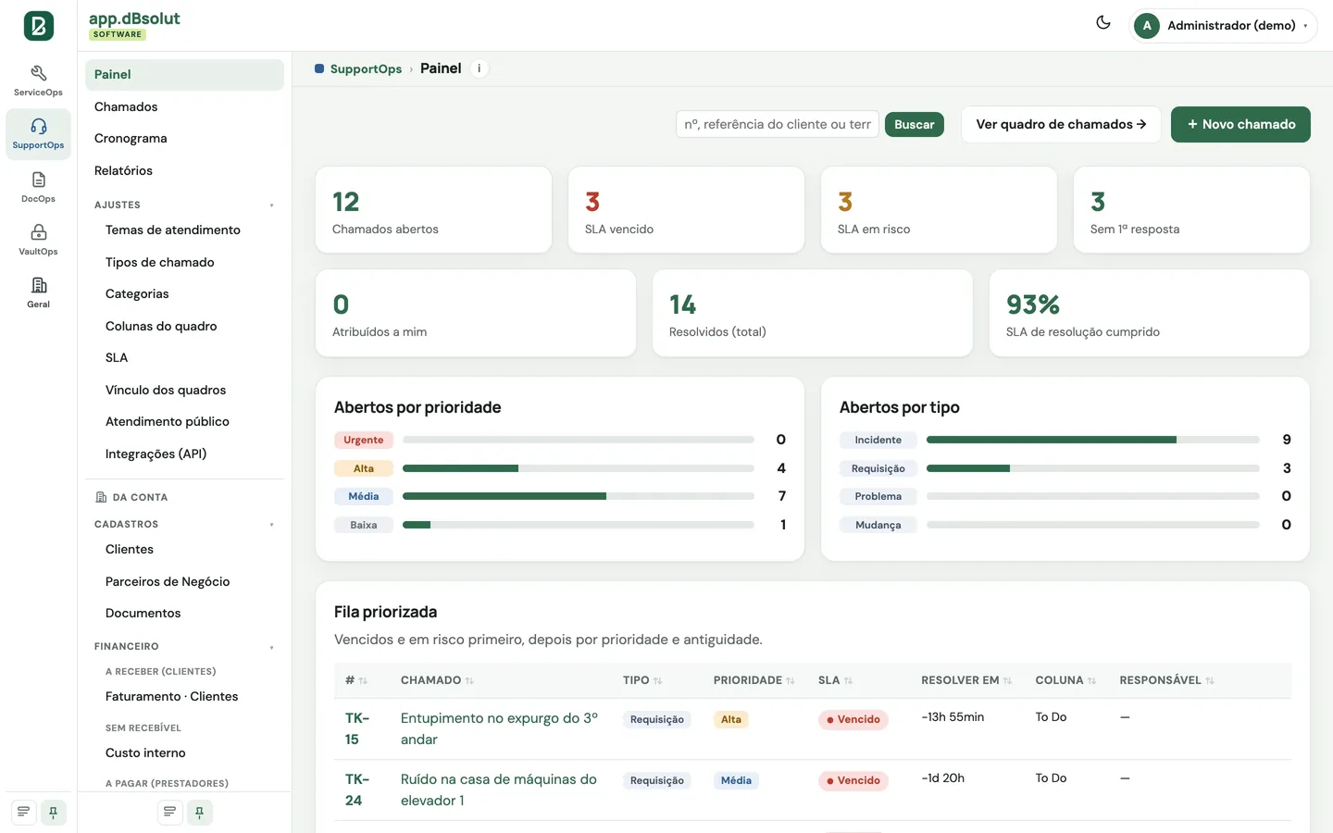This screenshot has height=833, width=1333.
Task: Open the Administrador (demo) account dropdown
Action: click(x=1224, y=26)
